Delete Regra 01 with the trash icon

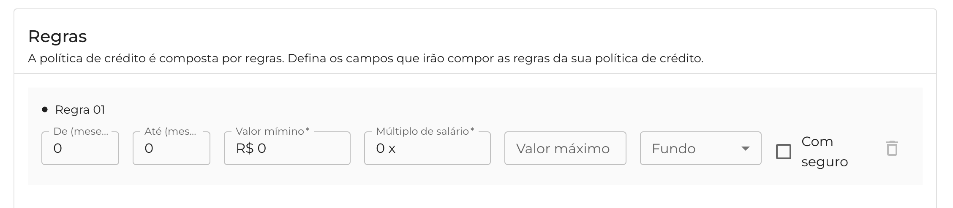[x=892, y=149]
